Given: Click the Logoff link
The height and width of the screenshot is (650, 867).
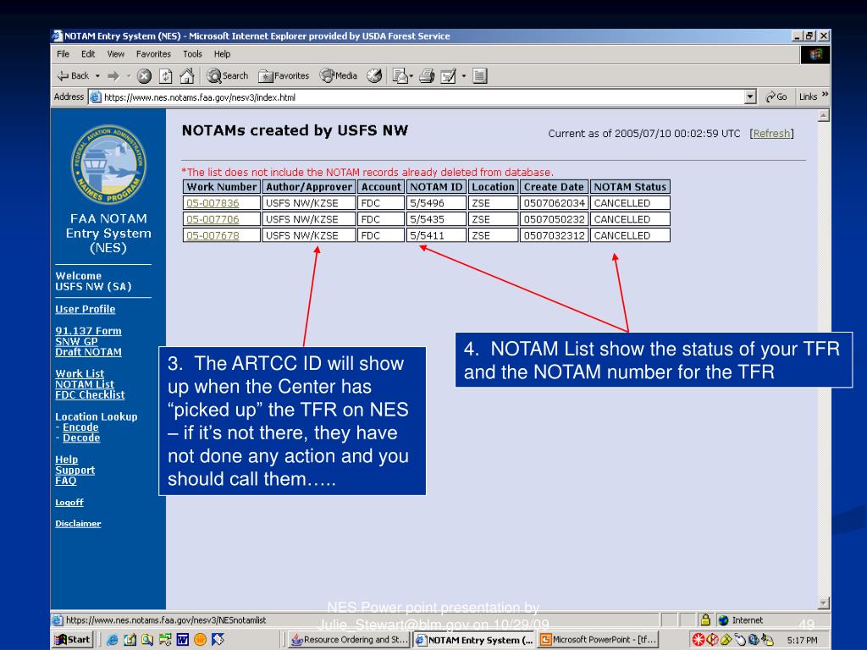Looking at the screenshot, I should pos(69,503).
